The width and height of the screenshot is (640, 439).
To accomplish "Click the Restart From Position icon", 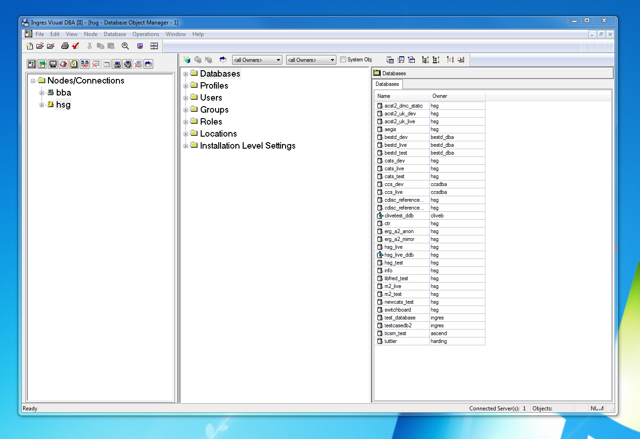I will (x=412, y=60).
